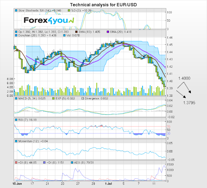Click the RSI 30 oversold level label

pos(169,134)
